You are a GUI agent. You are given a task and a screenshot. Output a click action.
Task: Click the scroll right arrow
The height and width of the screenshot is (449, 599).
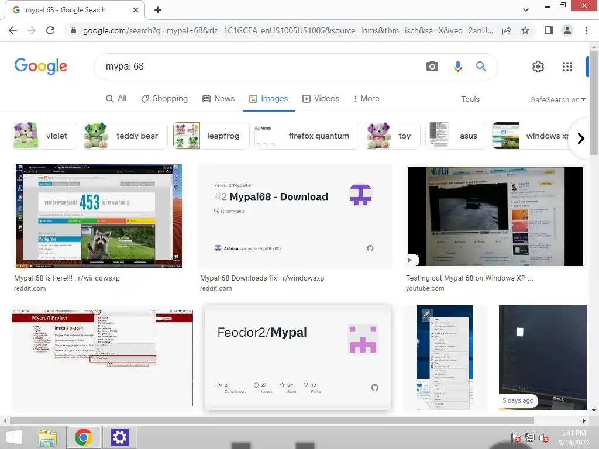pos(584,421)
